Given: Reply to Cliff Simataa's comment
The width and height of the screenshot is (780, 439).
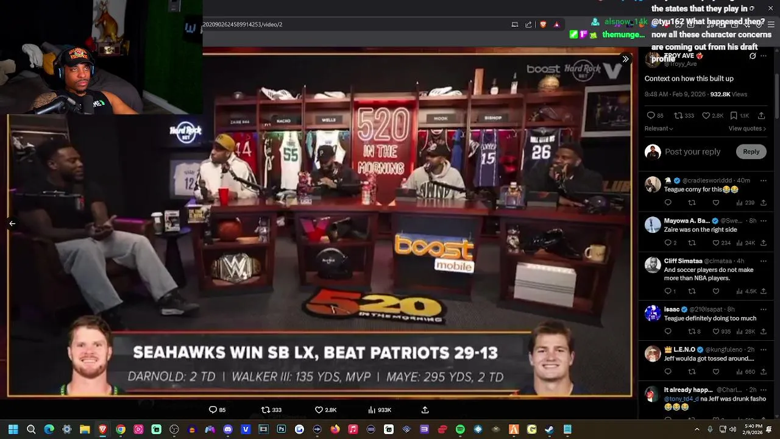Looking at the screenshot, I should coord(668,291).
